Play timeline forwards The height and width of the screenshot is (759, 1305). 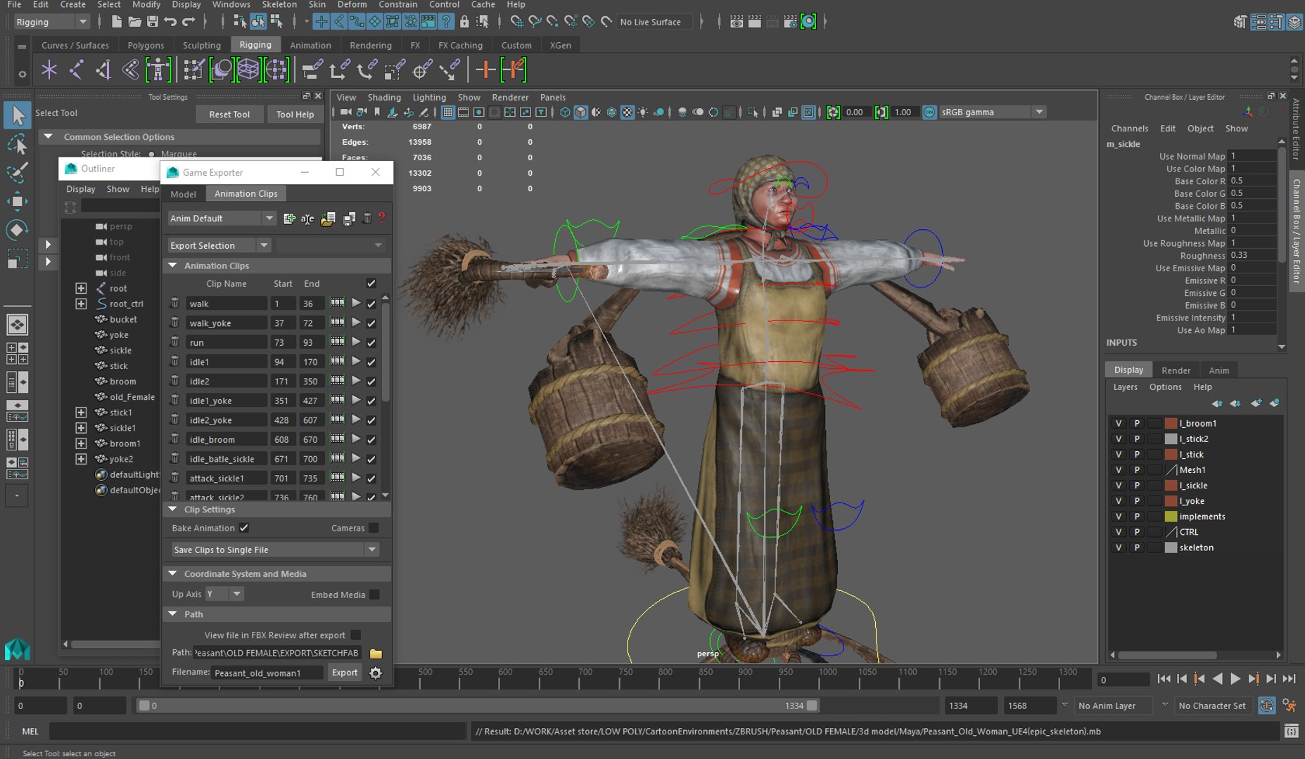[x=1236, y=679]
